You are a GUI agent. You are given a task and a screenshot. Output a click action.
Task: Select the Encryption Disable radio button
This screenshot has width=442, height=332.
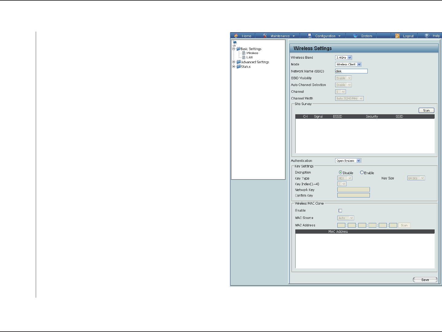click(x=340, y=173)
